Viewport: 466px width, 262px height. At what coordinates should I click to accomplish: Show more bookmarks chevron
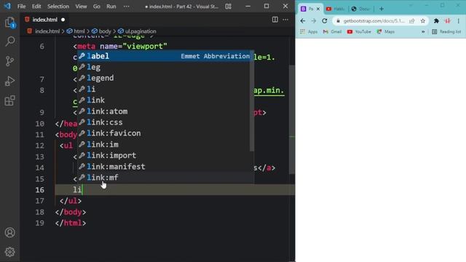(423, 31)
